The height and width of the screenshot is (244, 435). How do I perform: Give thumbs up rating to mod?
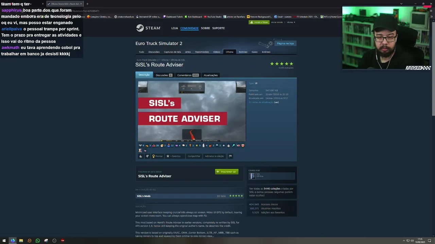(141, 156)
